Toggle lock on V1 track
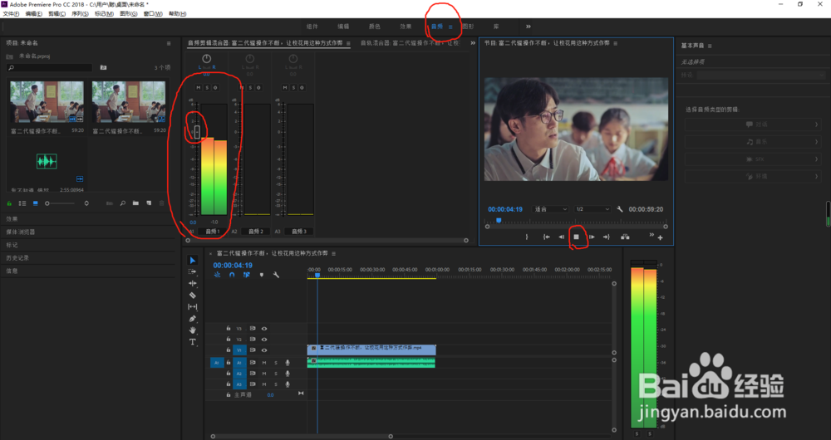Image resolution: width=831 pixels, height=440 pixels. [229, 350]
